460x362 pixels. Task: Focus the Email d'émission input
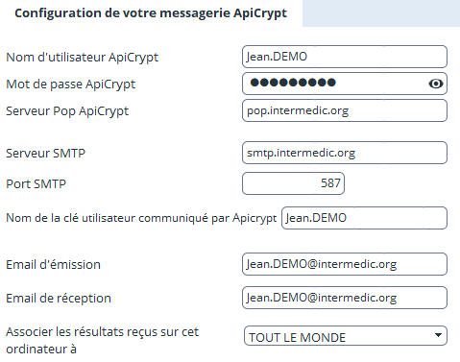tap(345, 264)
